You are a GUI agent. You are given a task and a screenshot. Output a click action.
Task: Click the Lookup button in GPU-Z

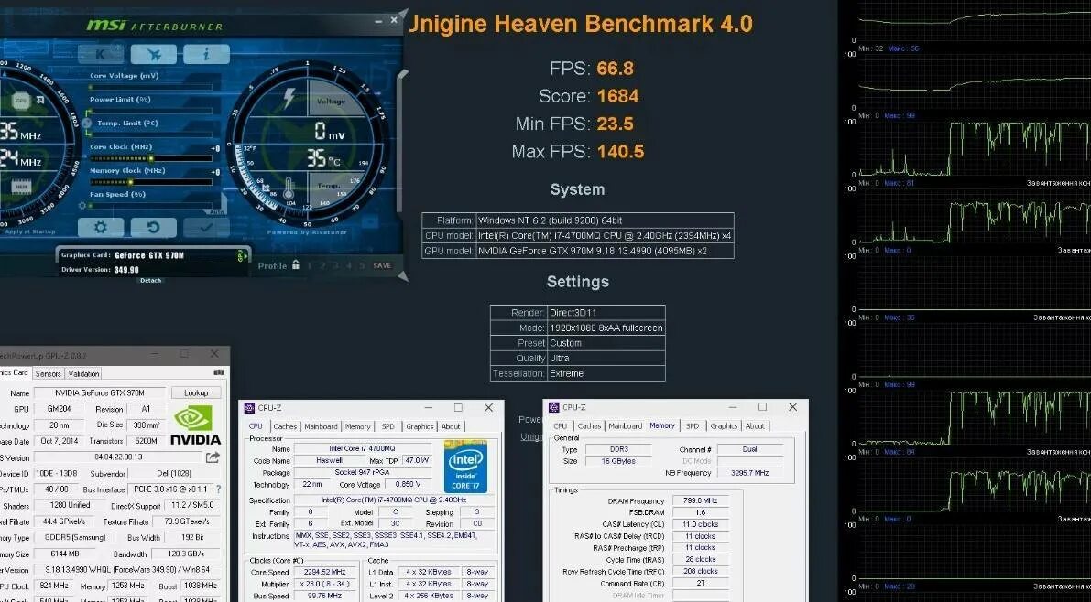click(x=195, y=392)
